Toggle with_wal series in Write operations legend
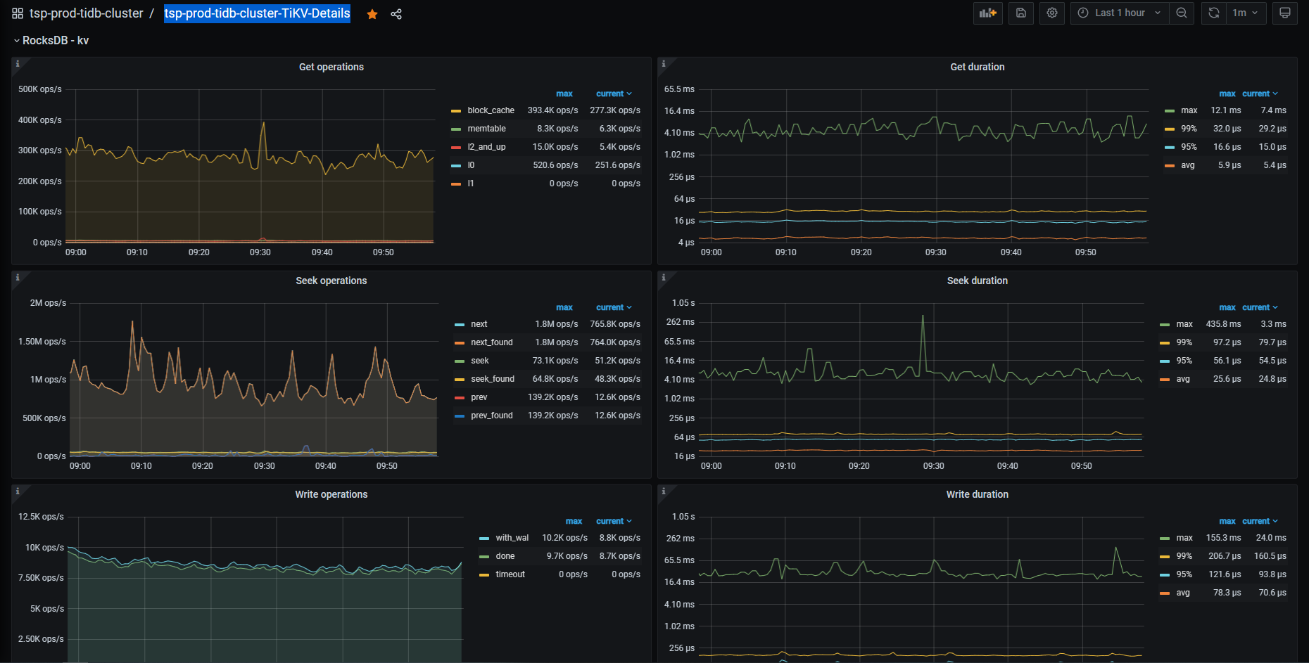The width and height of the screenshot is (1309, 663). 512,538
